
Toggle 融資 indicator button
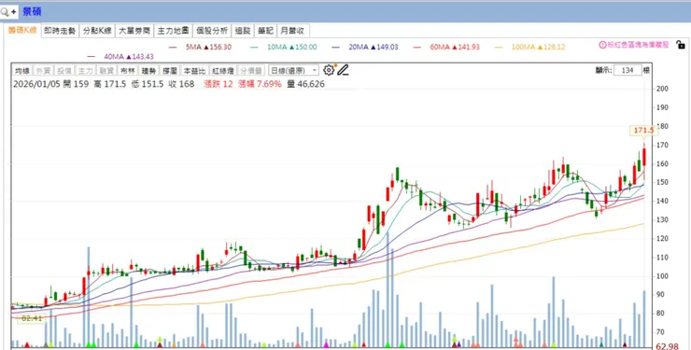coord(106,70)
